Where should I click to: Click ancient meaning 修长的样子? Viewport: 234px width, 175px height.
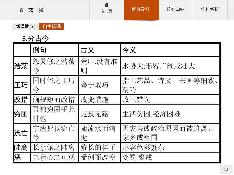[98, 148]
